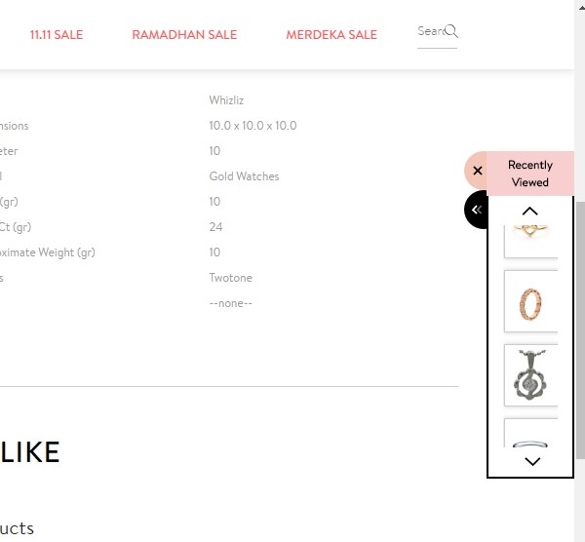Click the Gold Watches material value
585x542 pixels.
pyautogui.click(x=244, y=176)
